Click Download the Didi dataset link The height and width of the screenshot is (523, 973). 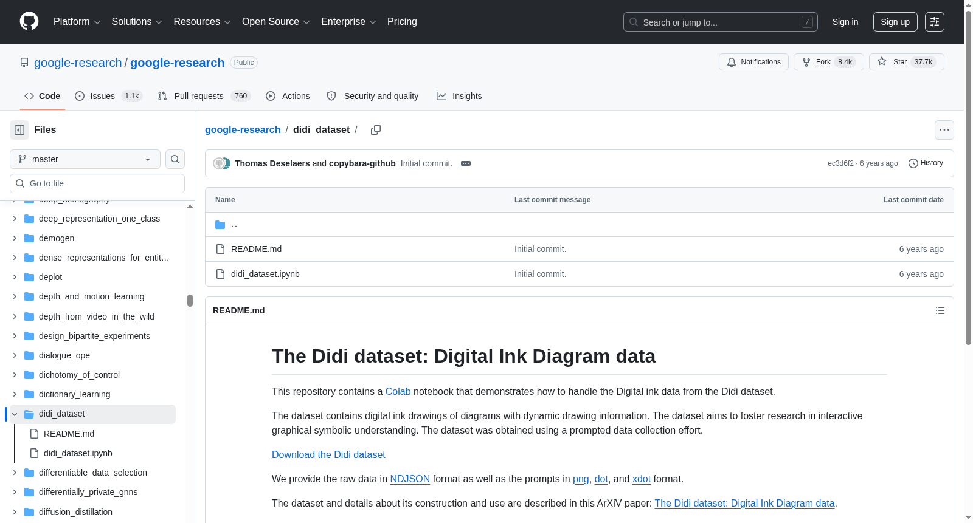328,455
